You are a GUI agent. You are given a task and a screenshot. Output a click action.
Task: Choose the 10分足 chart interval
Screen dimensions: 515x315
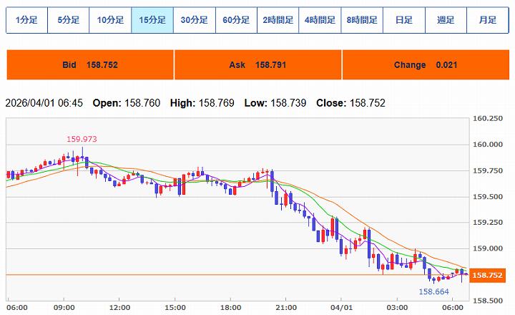pyautogui.click(x=110, y=20)
